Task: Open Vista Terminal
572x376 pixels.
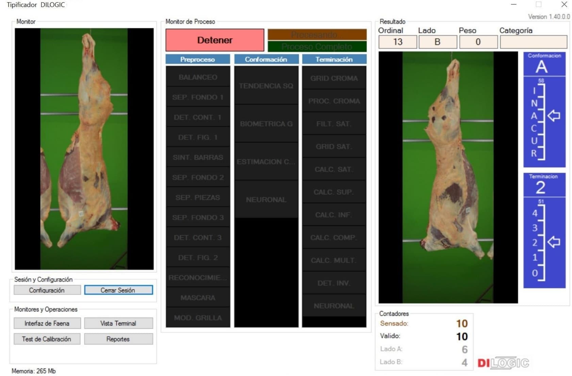Action: pos(118,323)
